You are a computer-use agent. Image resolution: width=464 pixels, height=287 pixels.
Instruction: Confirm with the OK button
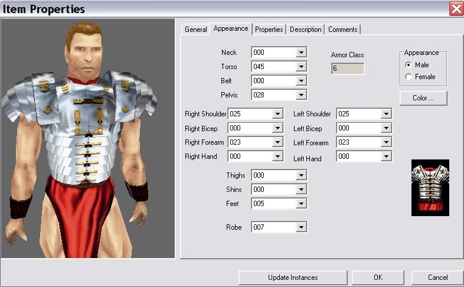(x=378, y=278)
